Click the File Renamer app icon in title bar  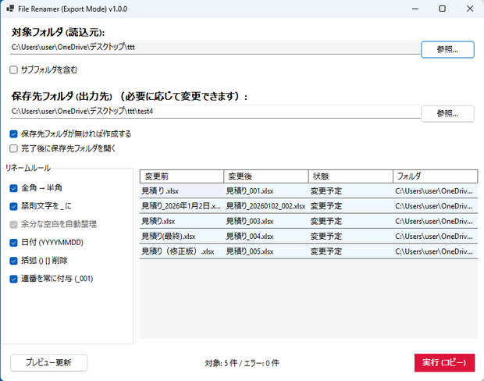click(10, 9)
